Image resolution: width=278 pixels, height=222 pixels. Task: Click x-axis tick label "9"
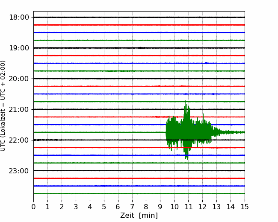160,207
